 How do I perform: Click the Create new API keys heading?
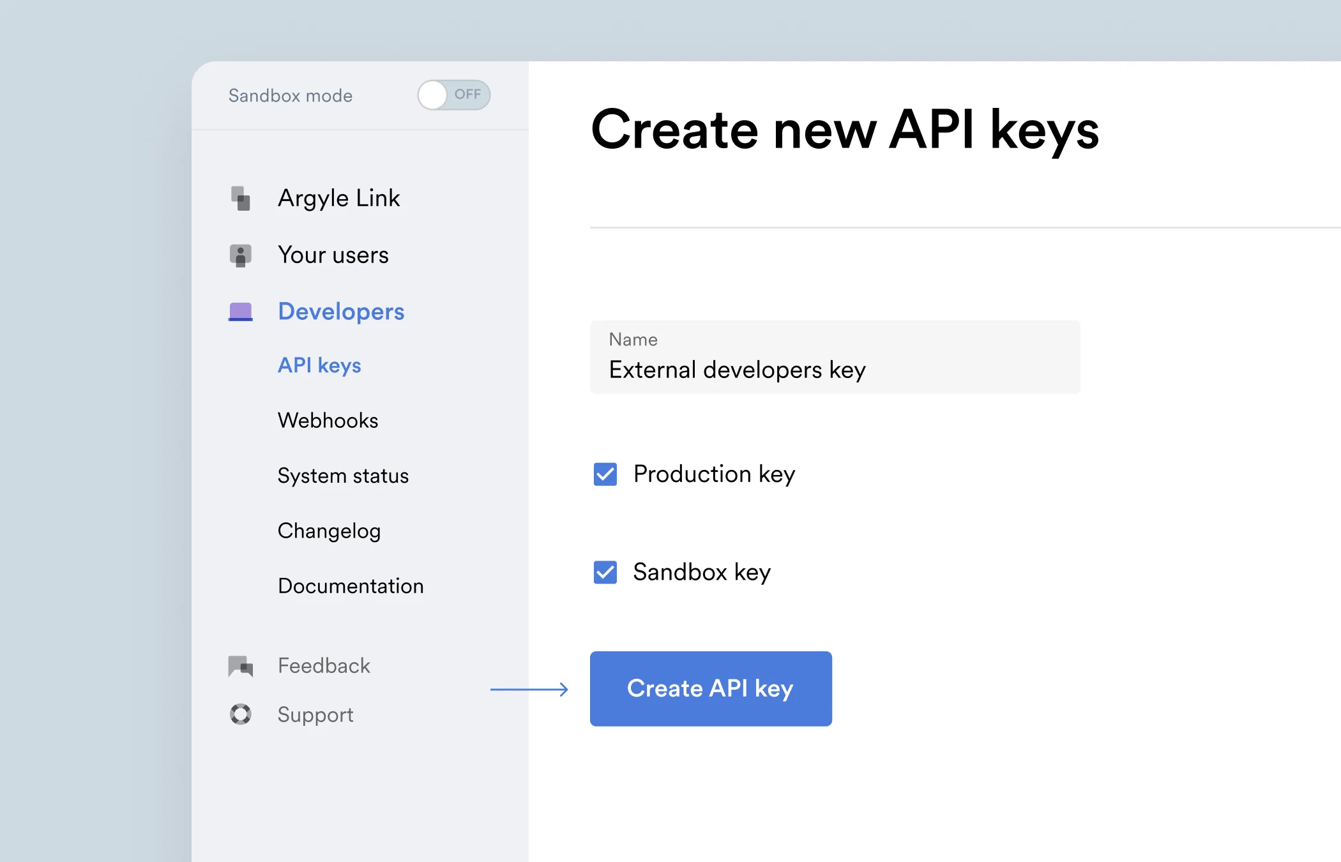pos(845,130)
